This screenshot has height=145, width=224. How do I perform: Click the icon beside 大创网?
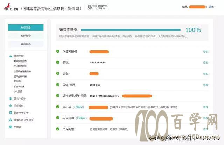coord(10,127)
